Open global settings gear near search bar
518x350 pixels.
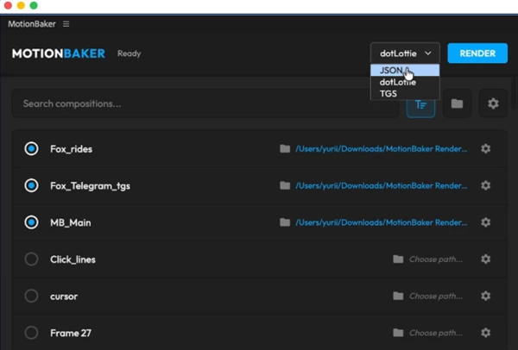pyautogui.click(x=493, y=103)
